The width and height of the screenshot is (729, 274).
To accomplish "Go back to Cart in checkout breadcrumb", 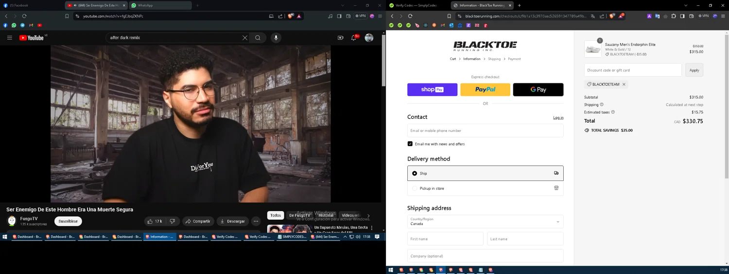I will click(x=453, y=59).
